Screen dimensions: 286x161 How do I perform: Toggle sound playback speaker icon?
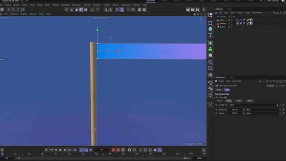click(x=91, y=150)
